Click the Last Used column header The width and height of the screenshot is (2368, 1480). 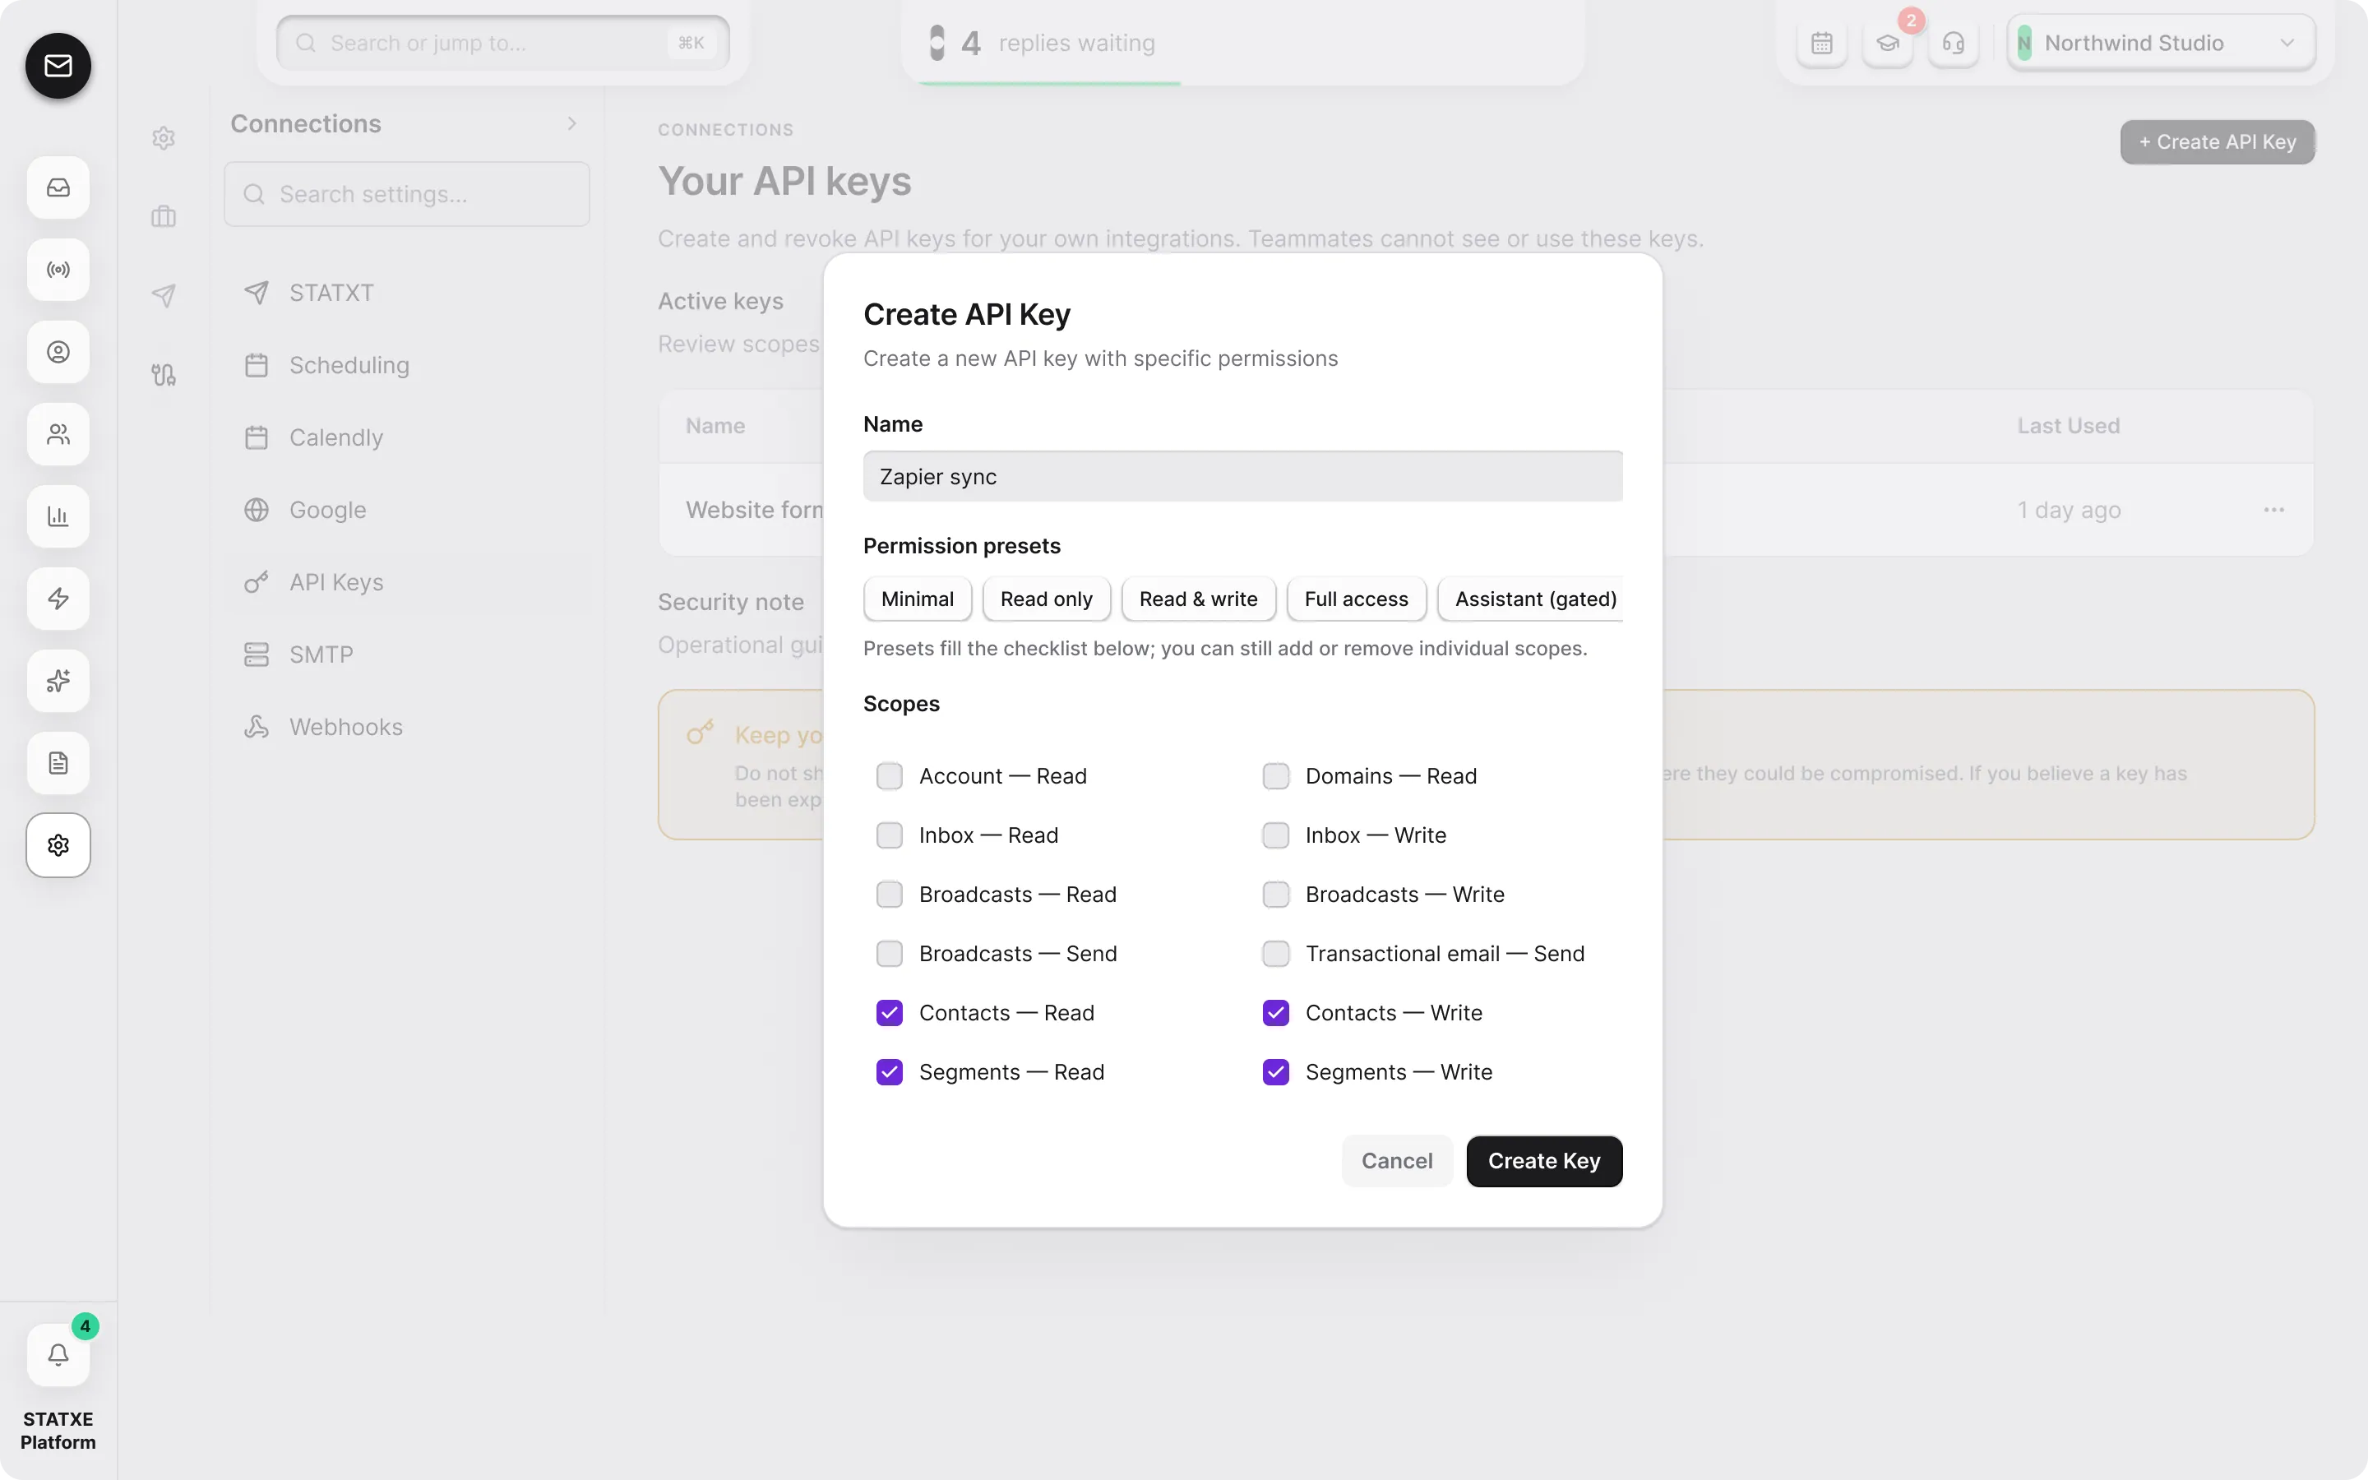[x=2068, y=426]
